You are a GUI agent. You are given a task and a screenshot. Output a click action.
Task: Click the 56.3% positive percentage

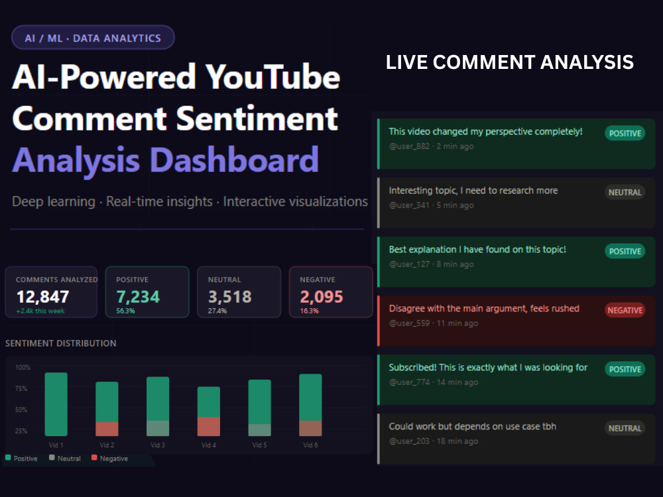click(x=125, y=311)
